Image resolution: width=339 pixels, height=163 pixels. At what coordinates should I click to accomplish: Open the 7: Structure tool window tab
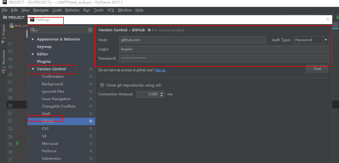pos(4,60)
